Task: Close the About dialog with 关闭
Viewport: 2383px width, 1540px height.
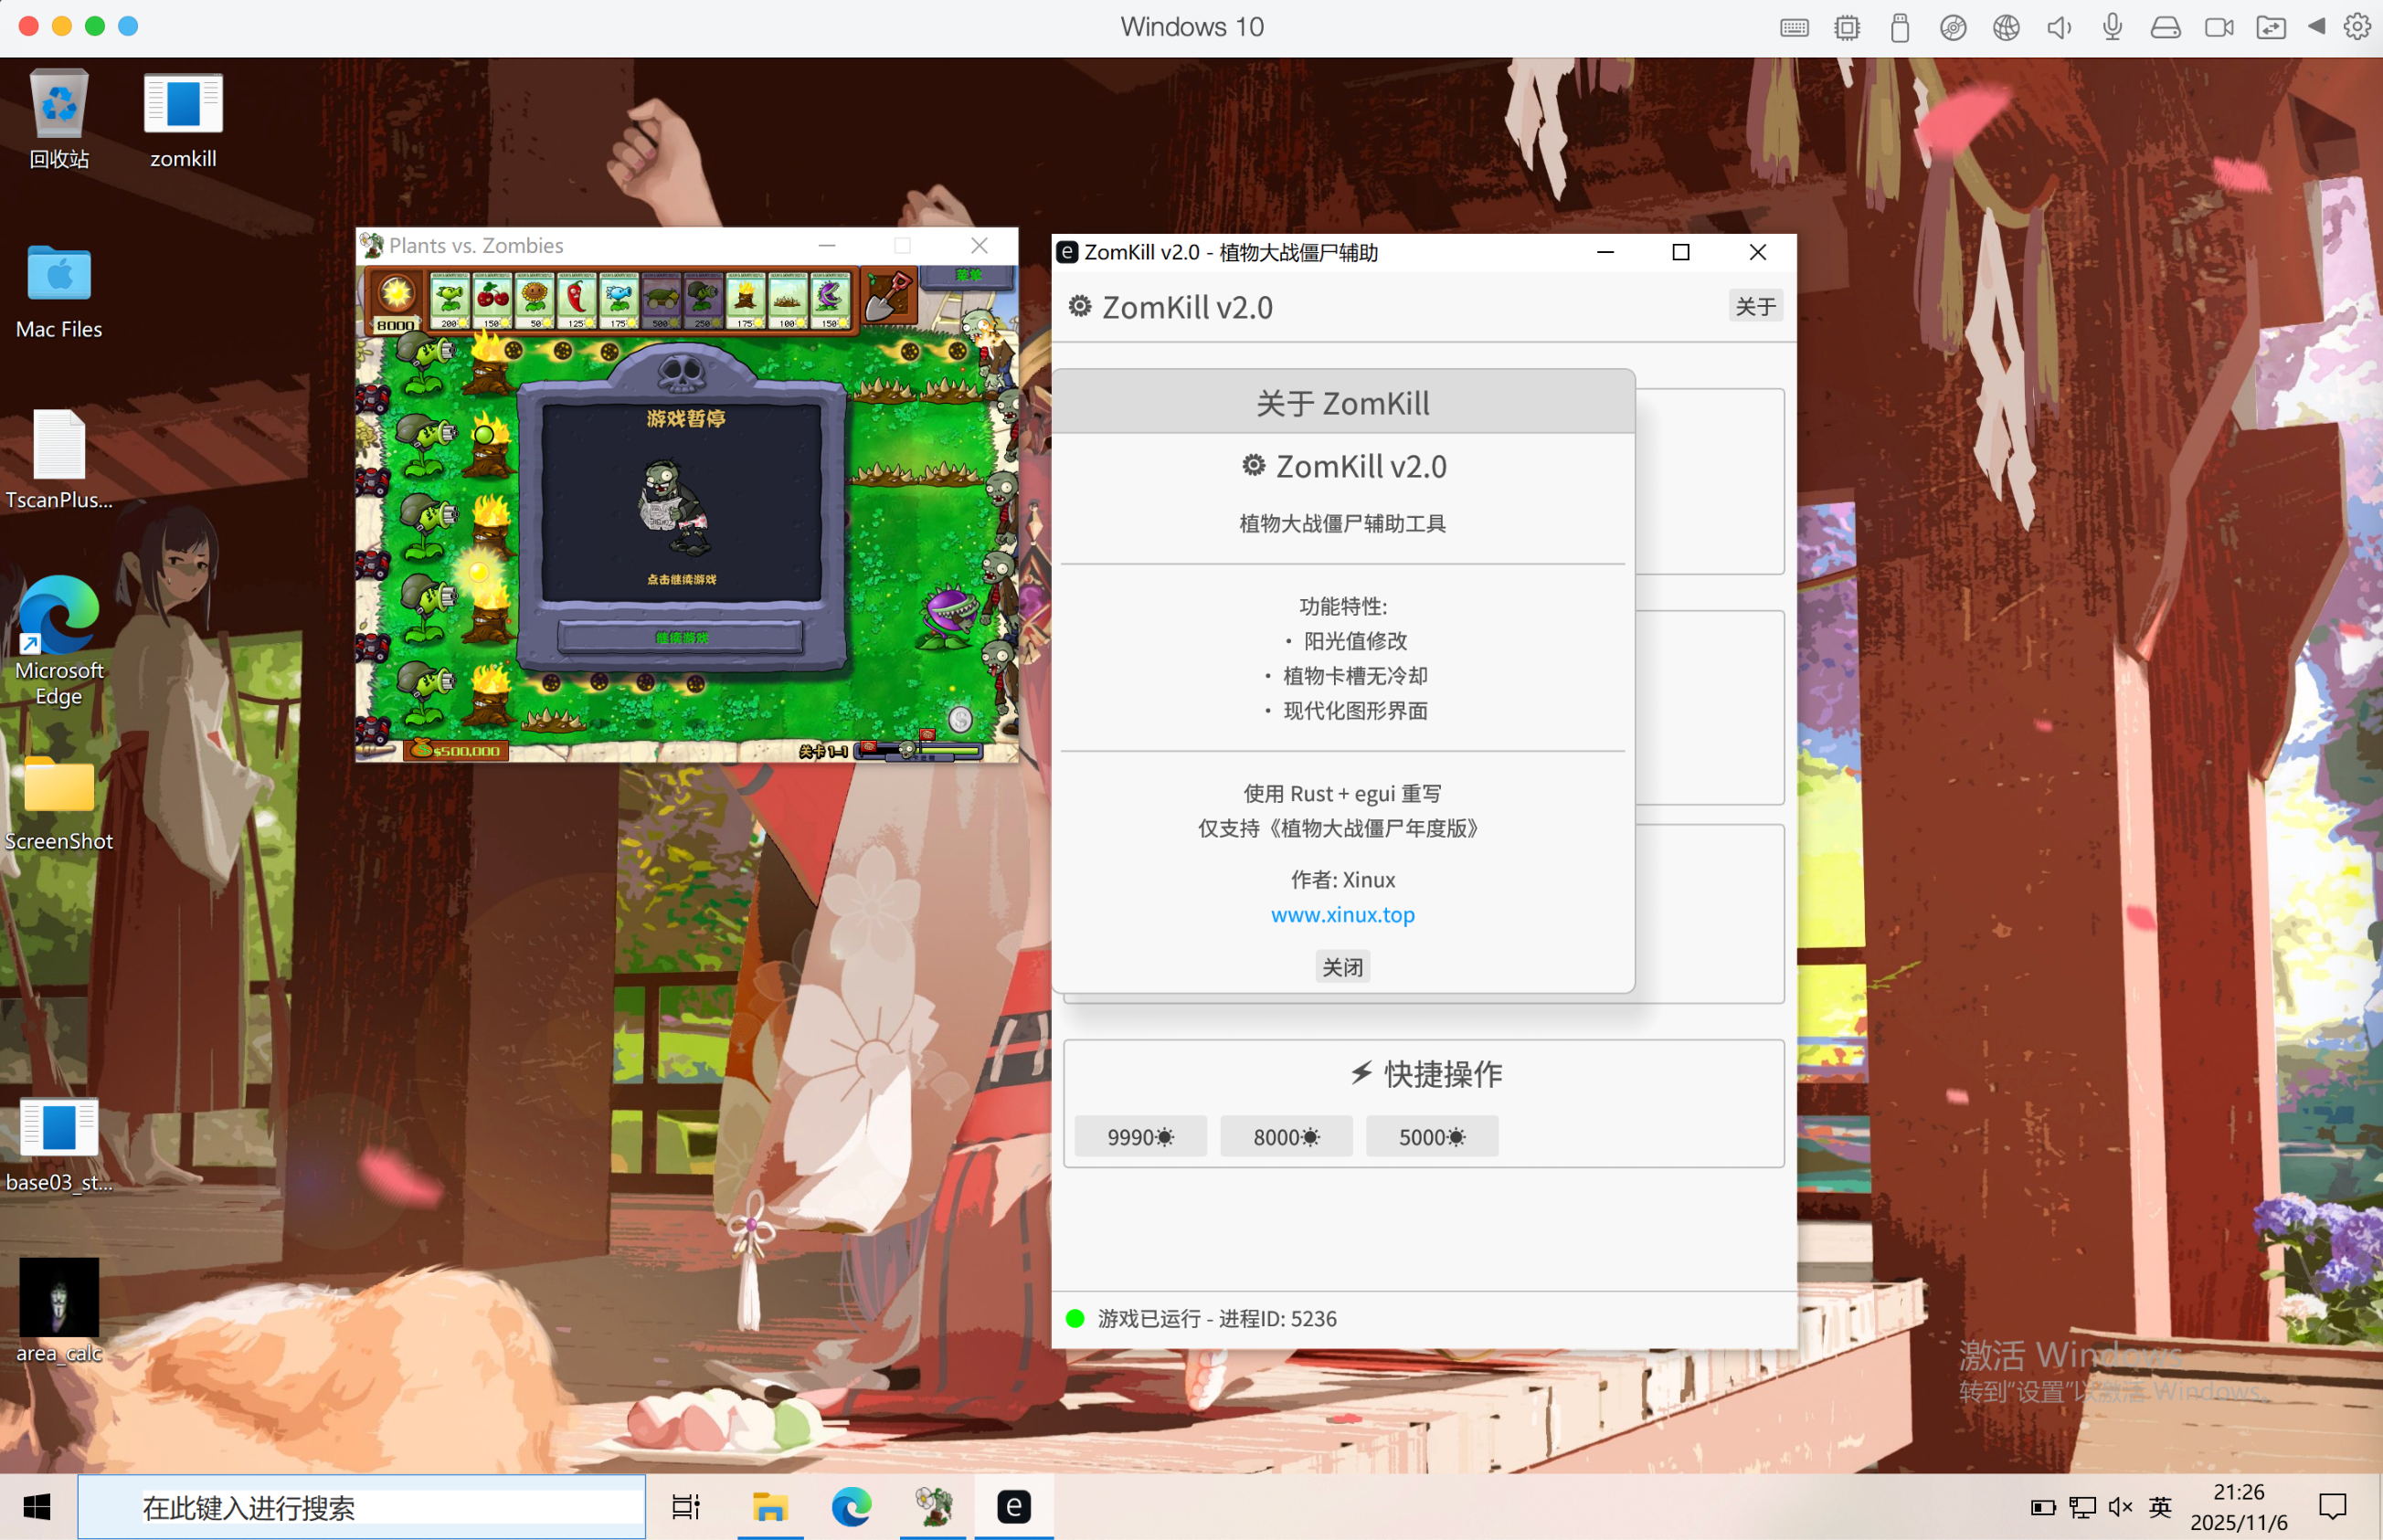Action: 1341,967
